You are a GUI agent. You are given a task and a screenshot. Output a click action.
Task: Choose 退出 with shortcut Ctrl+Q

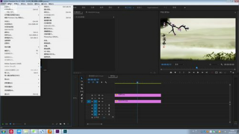pyautogui.click(x=21, y=94)
